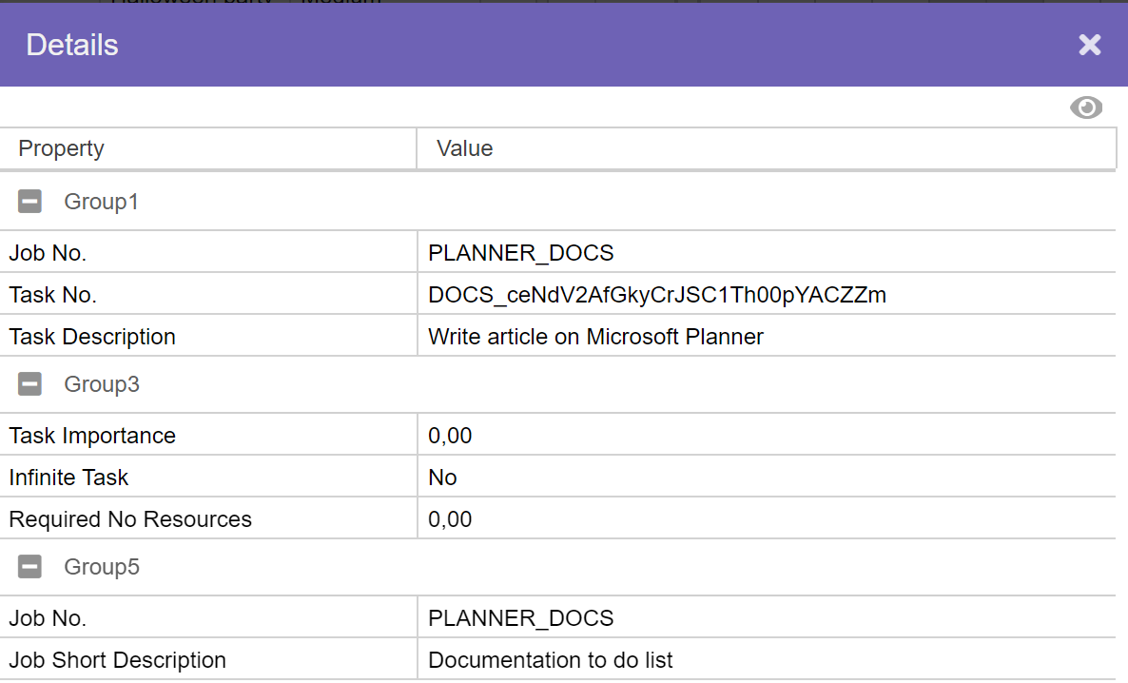
Task: Click the Task Description property label
Action: click(x=92, y=337)
